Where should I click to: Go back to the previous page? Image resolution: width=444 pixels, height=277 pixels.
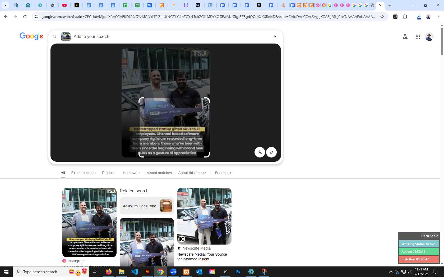(x=6, y=17)
